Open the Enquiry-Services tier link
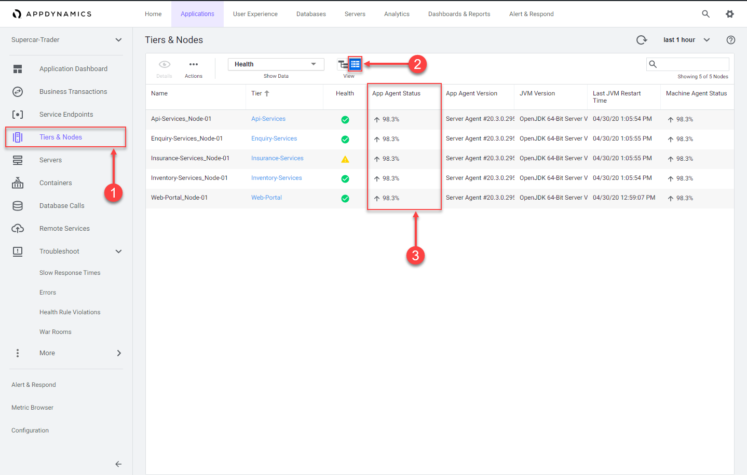The height and width of the screenshot is (475, 747). [274, 138]
